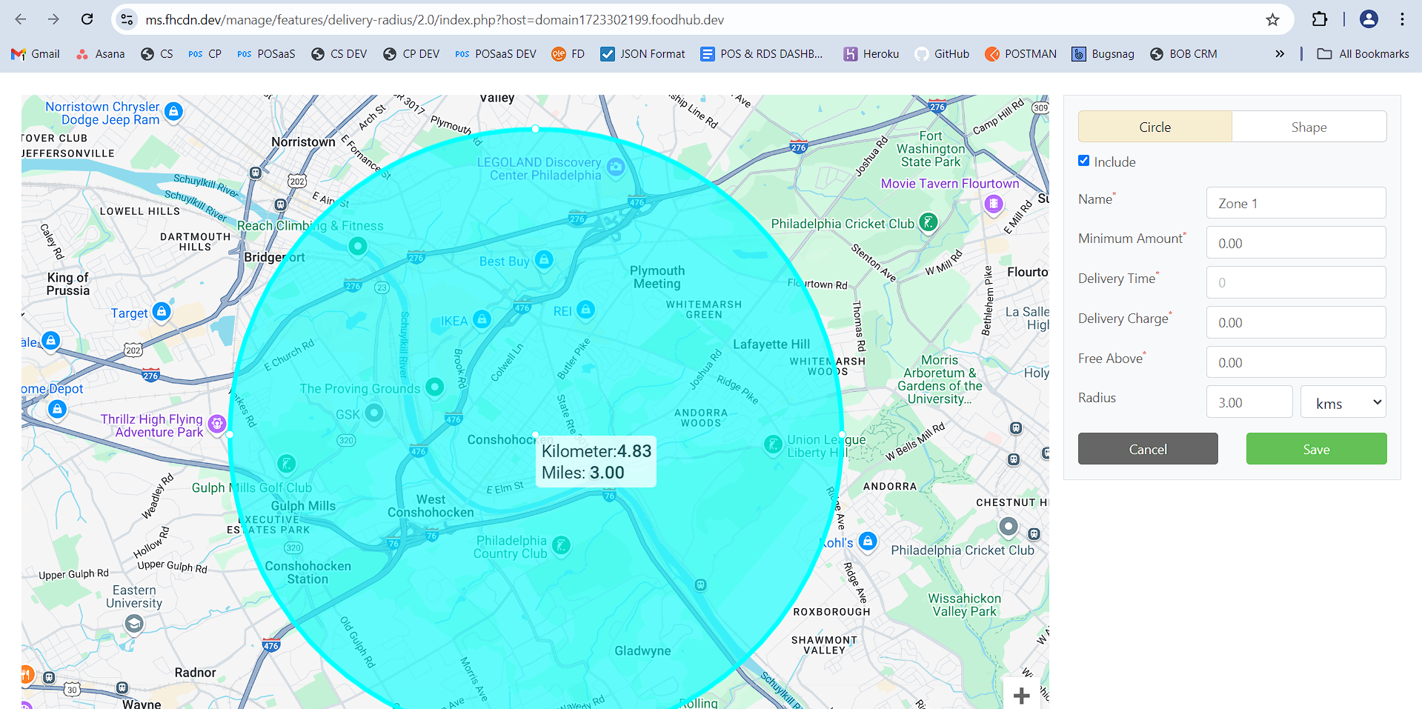Click the Eastern University marker

(x=134, y=625)
